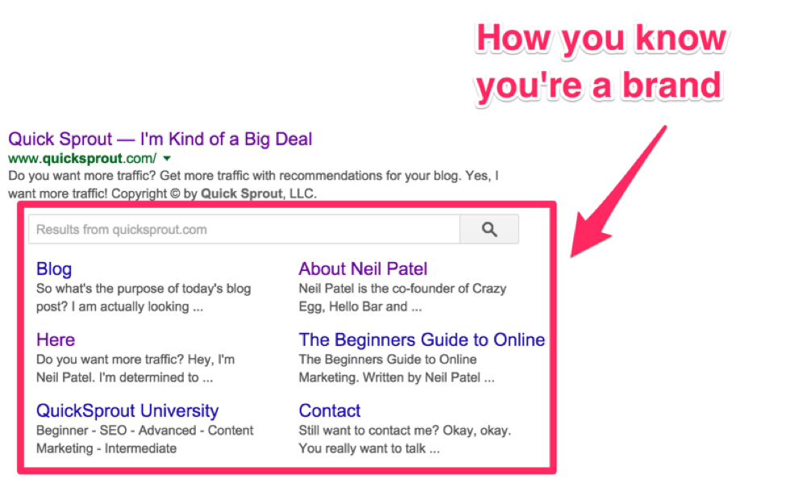Click the 'Beginner - SEO - Advanced' snippet
Viewport: 786px width, 479px height.
(144, 439)
